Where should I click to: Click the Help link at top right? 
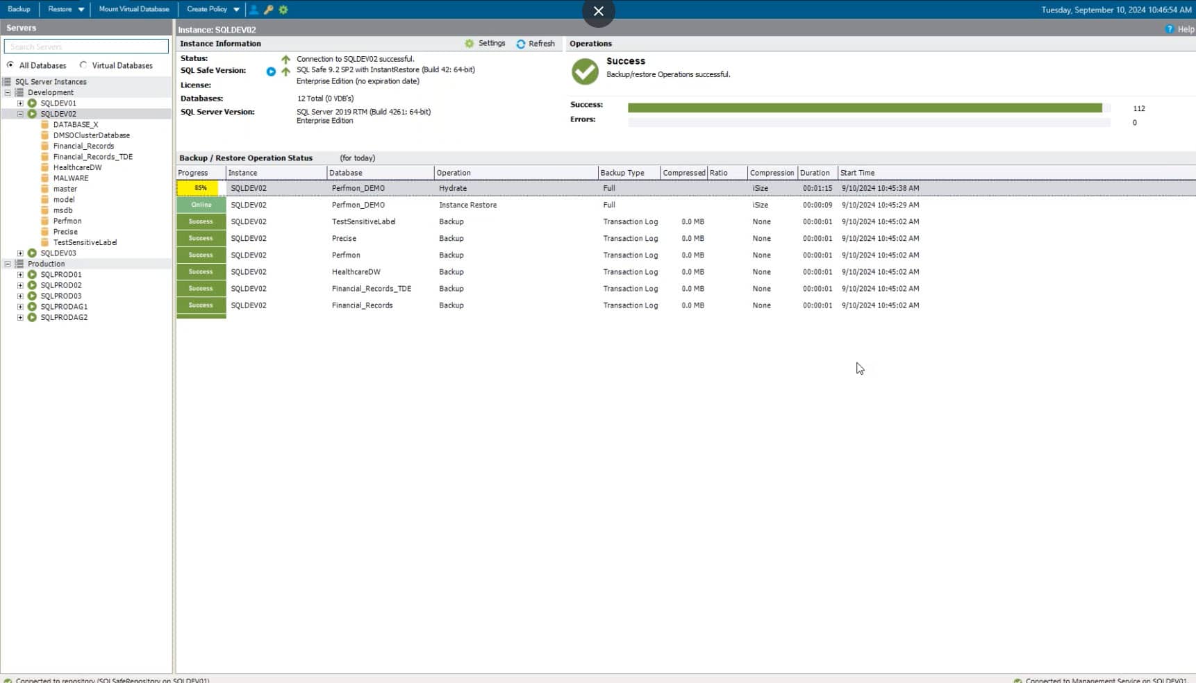pyautogui.click(x=1186, y=29)
